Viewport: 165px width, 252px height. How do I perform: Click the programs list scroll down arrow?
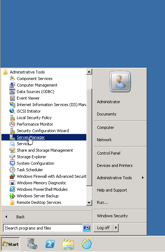[x=89, y=203]
